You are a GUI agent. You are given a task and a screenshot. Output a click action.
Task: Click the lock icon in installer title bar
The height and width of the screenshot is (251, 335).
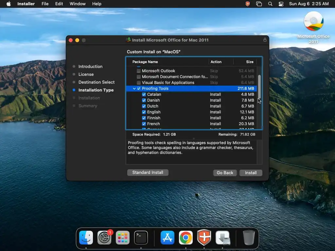click(x=265, y=40)
